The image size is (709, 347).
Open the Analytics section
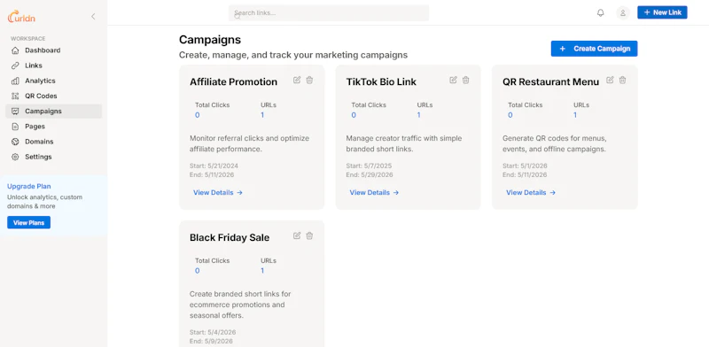pos(54,81)
